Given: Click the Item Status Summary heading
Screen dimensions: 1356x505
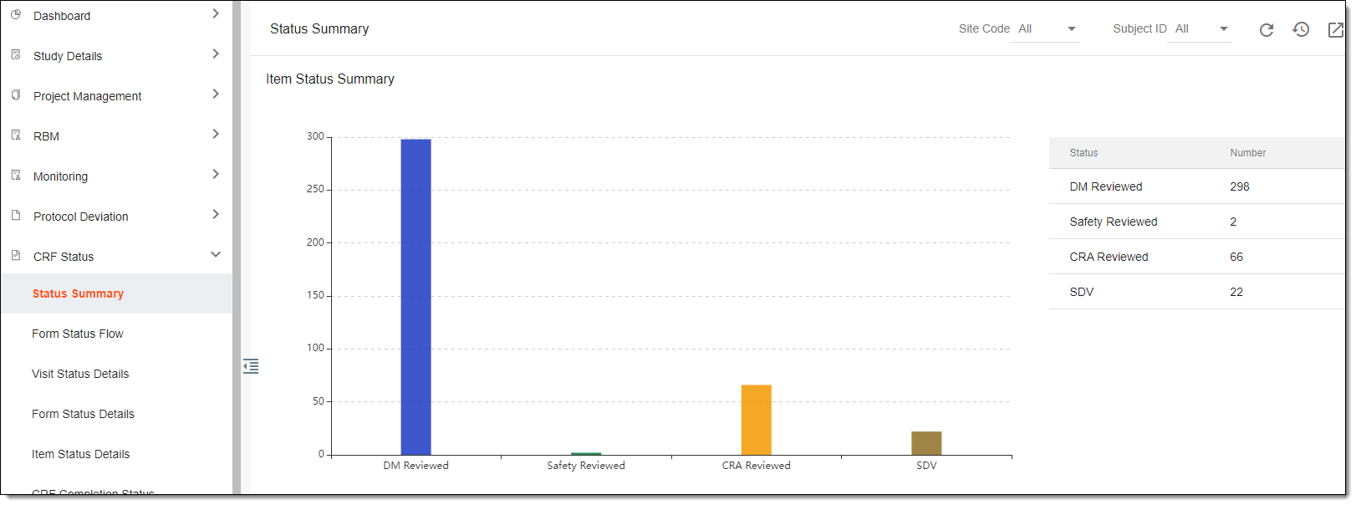Looking at the screenshot, I should (330, 79).
